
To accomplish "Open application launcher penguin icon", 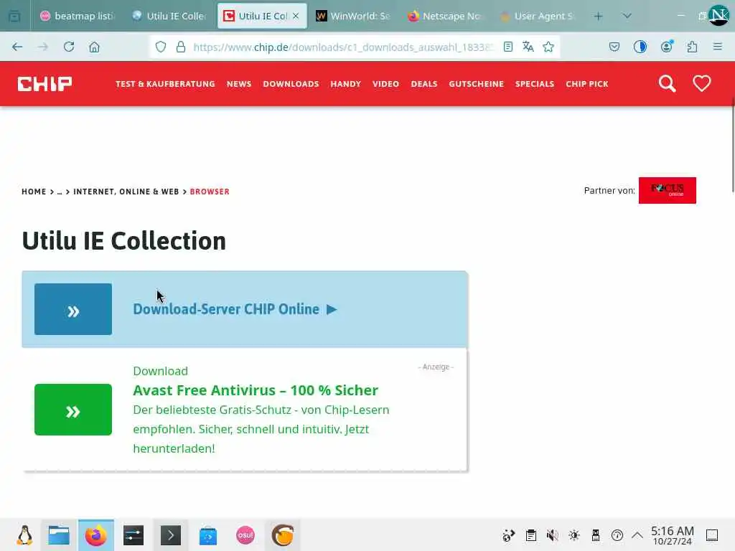I will [24, 535].
